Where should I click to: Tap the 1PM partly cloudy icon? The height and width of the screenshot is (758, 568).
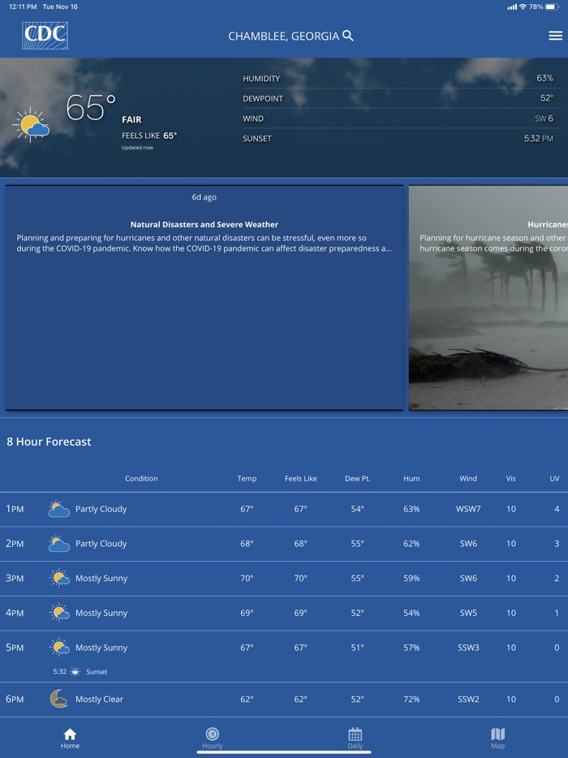click(x=58, y=510)
